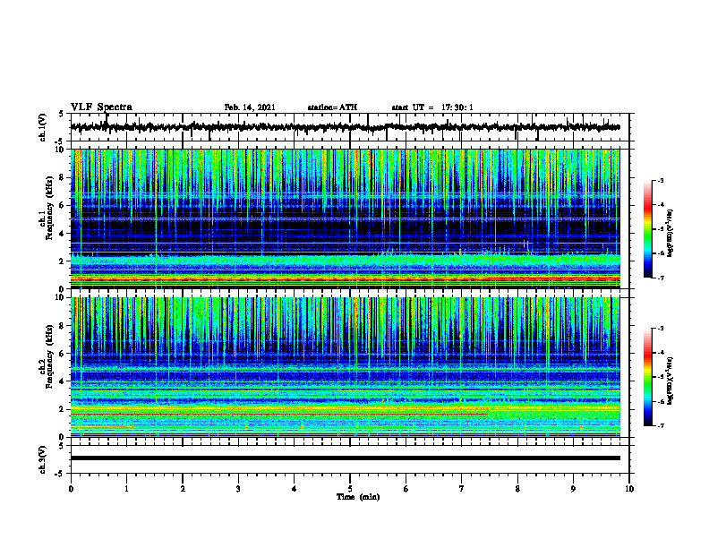Viewport: 709px width, 548px height.
Task: Click the ch.1 colorbar log(PSD) label
Action: (x=671, y=233)
